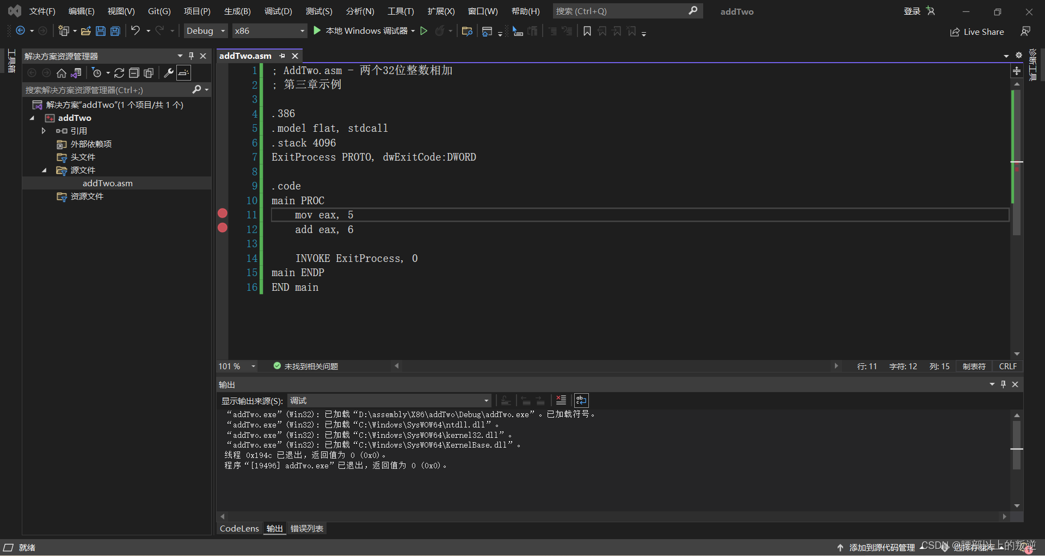This screenshot has height=556, width=1045.
Task: Expand the 引用 references node
Action: 44,131
